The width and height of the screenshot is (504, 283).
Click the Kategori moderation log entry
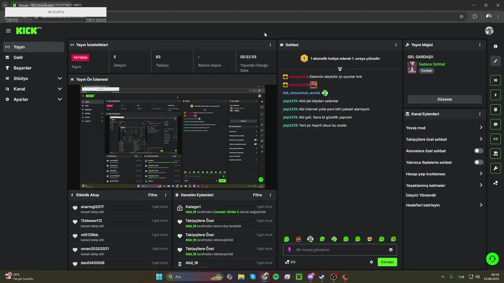tap(225, 209)
